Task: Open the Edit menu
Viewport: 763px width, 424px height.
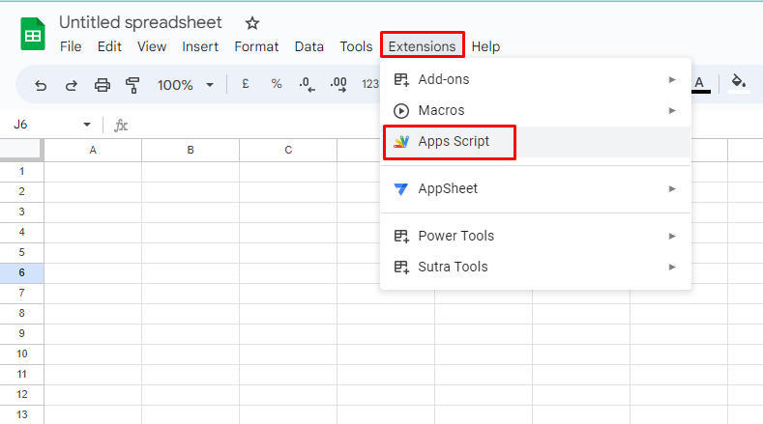Action: [109, 46]
